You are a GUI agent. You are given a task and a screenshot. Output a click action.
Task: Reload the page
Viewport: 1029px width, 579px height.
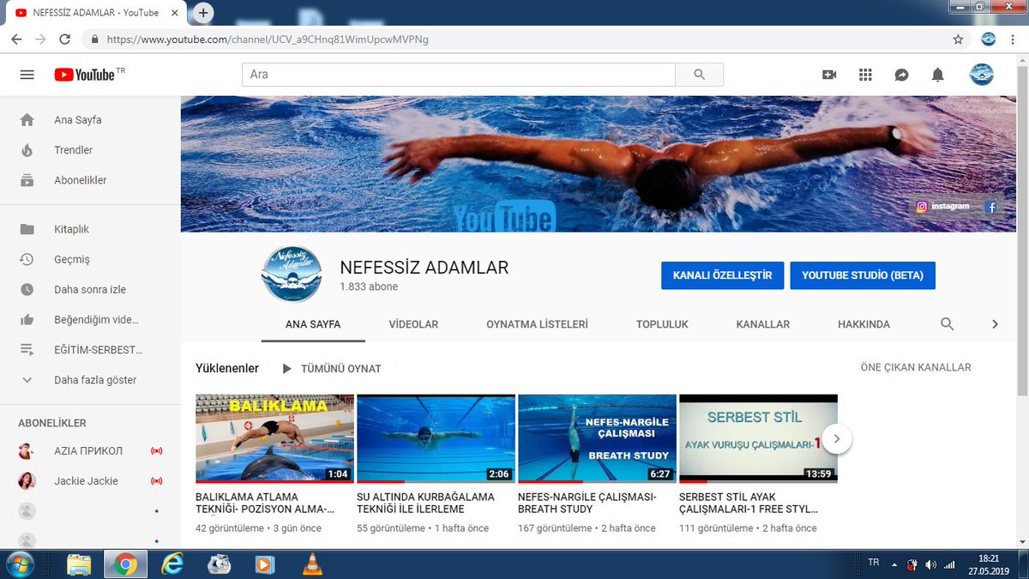[64, 39]
